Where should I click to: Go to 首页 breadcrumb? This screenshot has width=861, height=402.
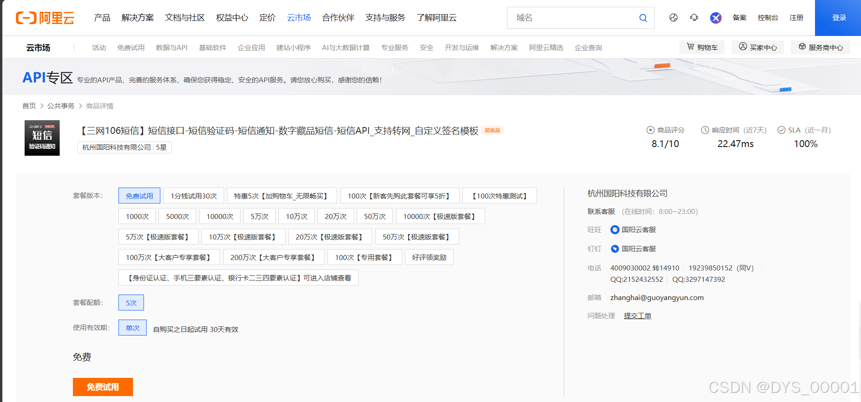(29, 106)
